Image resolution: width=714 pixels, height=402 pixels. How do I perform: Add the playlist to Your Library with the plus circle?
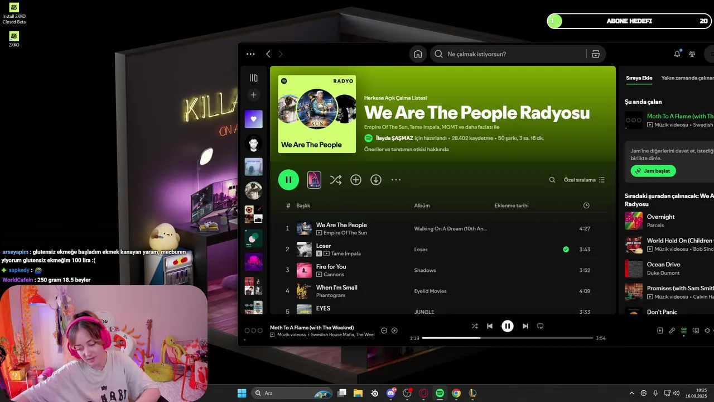pyautogui.click(x=356, y=180)
